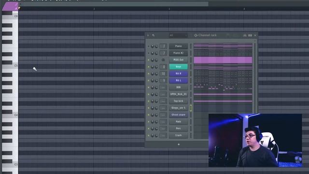Click the Piano channel panning knob
309x174 pixels.
153,46
